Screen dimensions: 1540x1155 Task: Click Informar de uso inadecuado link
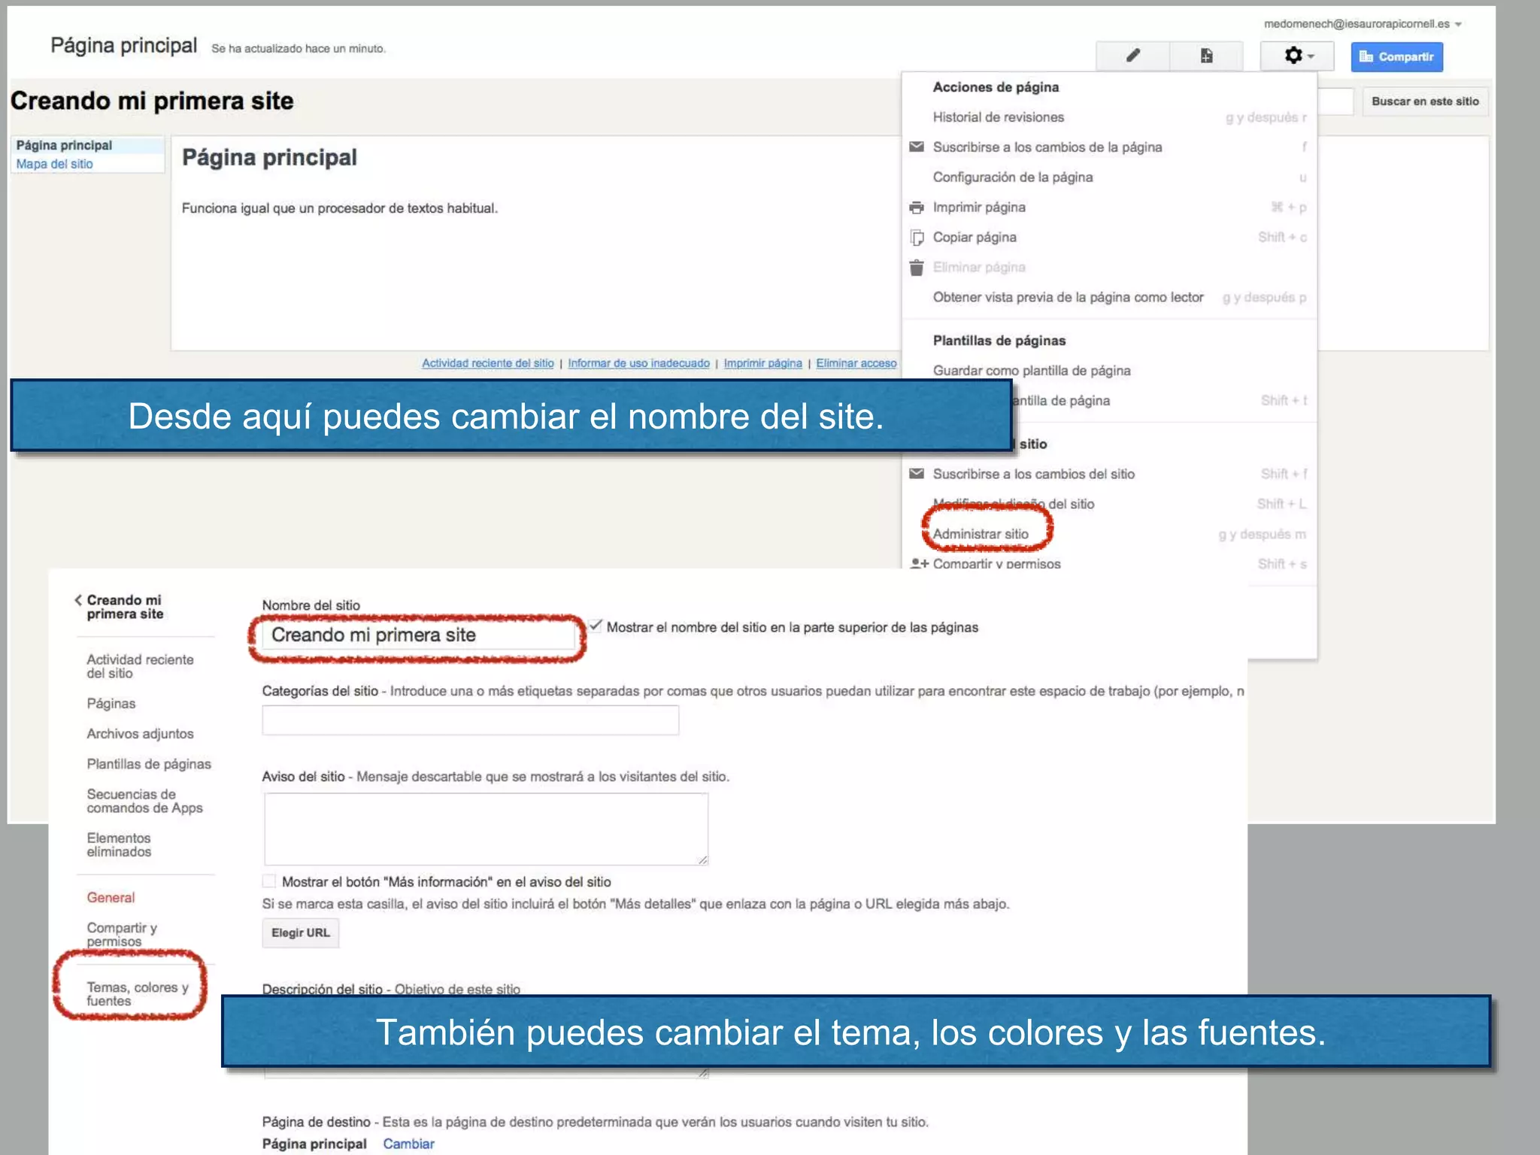pyautogui.click(x=638, y=363)
